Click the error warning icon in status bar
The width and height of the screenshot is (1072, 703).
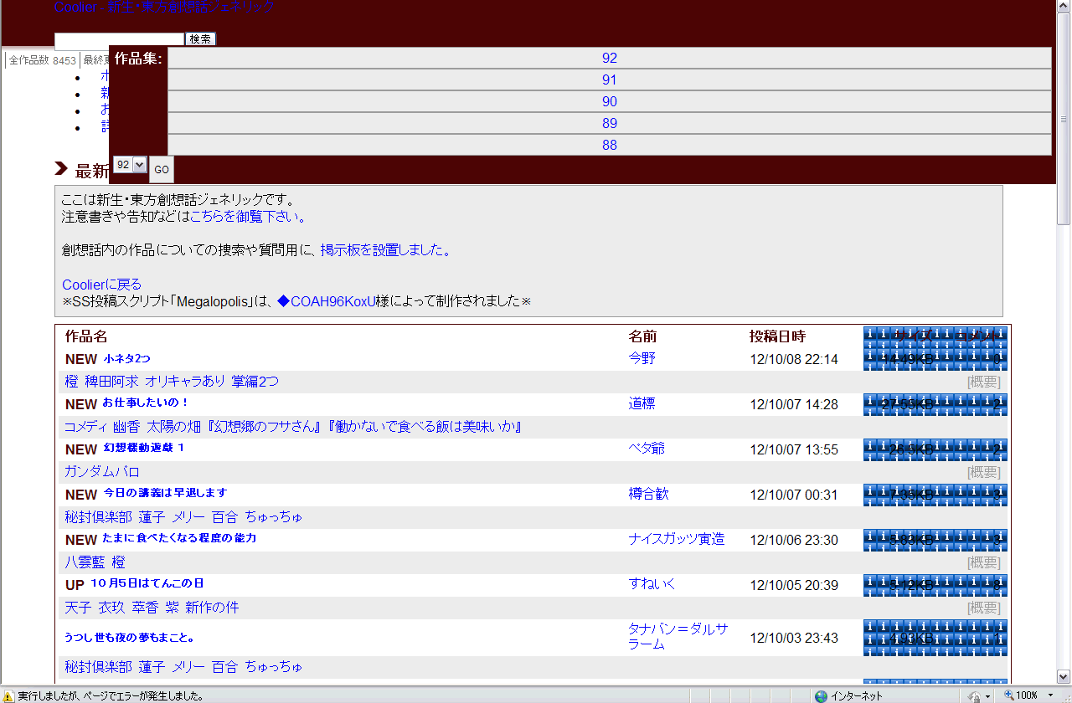coord(8,696)
